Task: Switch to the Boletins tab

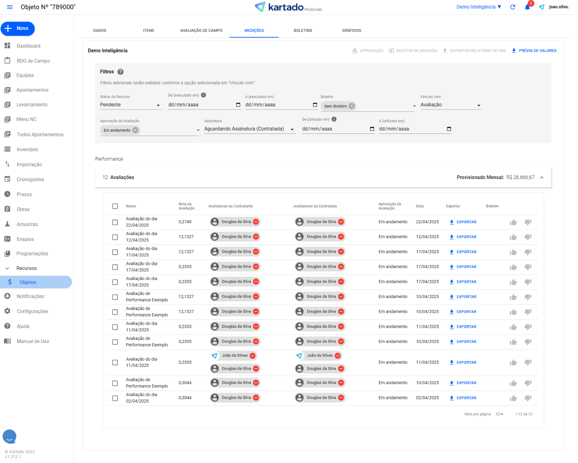Action: [x=303, y=31]
